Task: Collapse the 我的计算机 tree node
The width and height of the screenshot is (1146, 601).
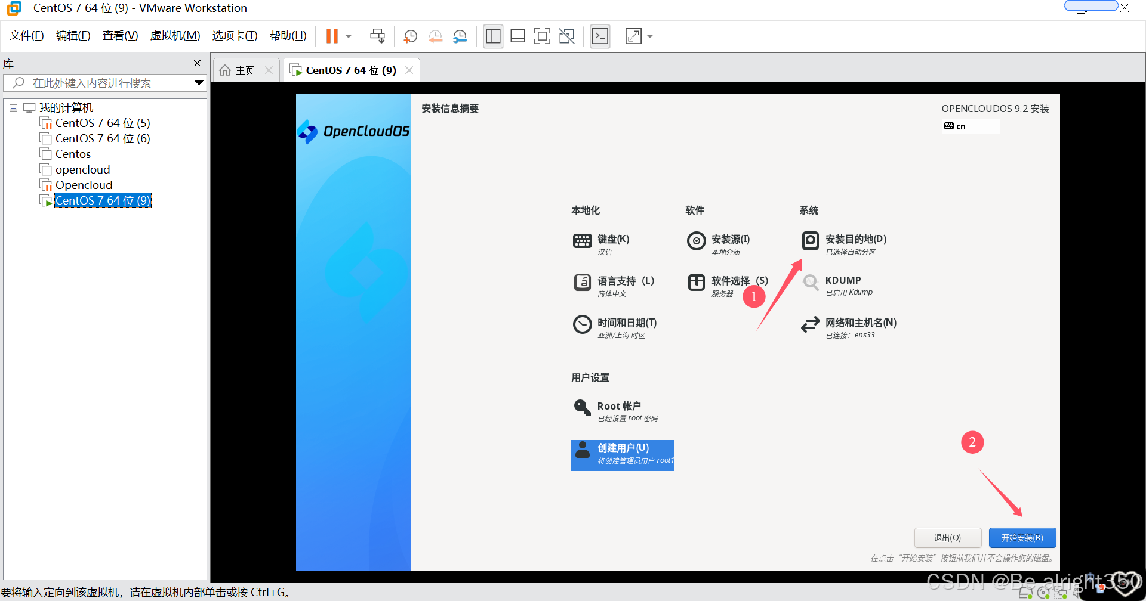Action: [x=13, y=107]
